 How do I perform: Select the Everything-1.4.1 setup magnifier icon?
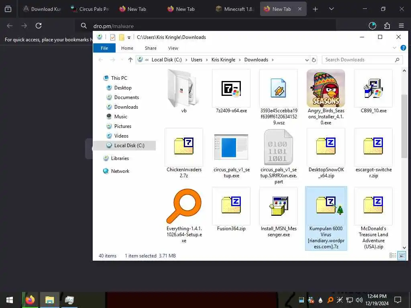[x=184, y=206]
